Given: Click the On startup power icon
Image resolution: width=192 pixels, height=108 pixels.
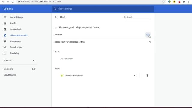Looking at the screenshot, I should (5, 53).
